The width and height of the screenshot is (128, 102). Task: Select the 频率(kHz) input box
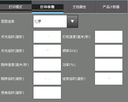point(109,51)
